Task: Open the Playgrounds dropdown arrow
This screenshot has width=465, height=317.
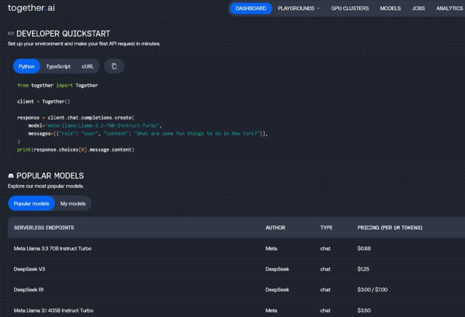Action: pos(318,8)
